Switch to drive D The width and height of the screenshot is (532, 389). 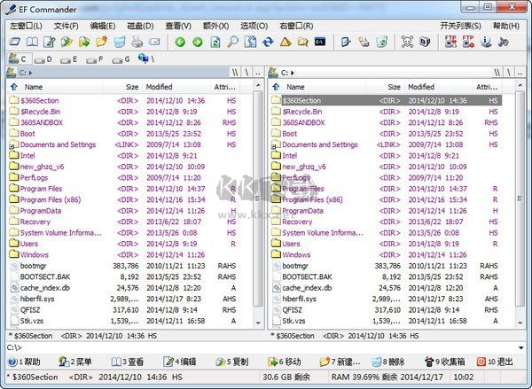(x=43, y=59)
